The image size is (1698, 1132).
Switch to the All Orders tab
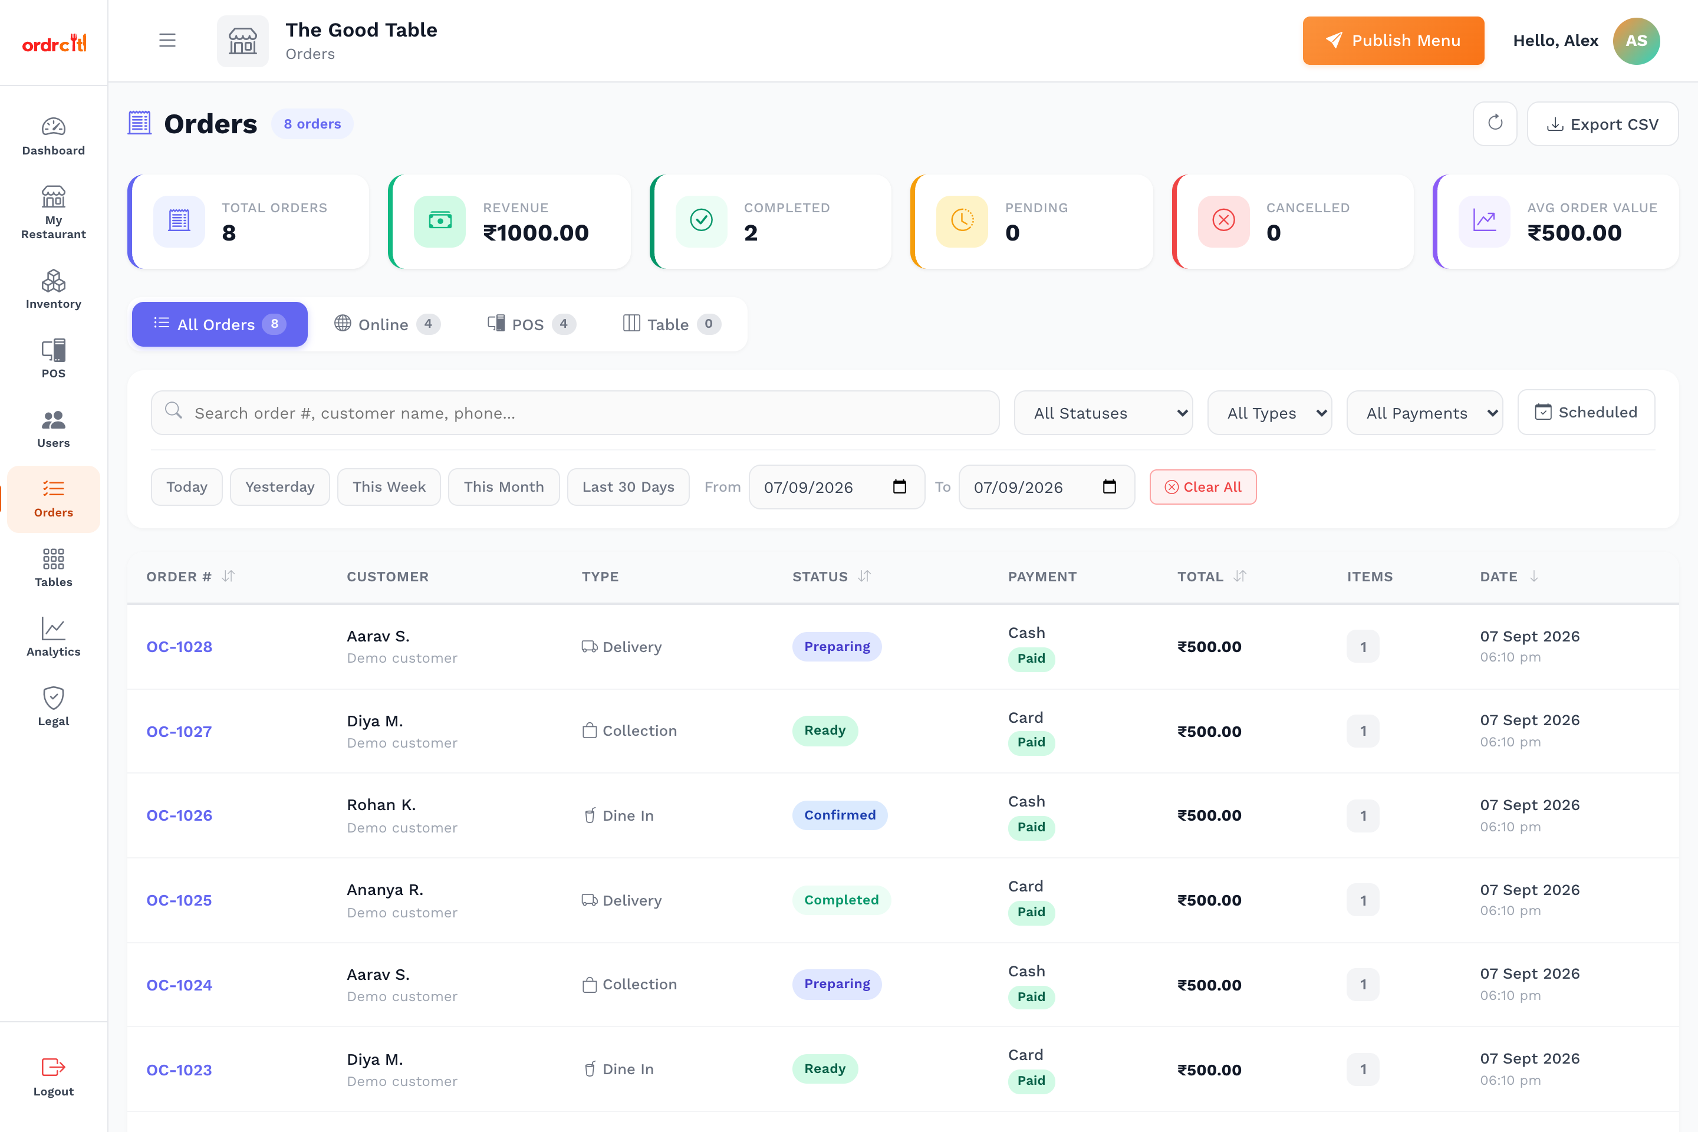coord(219,324)
